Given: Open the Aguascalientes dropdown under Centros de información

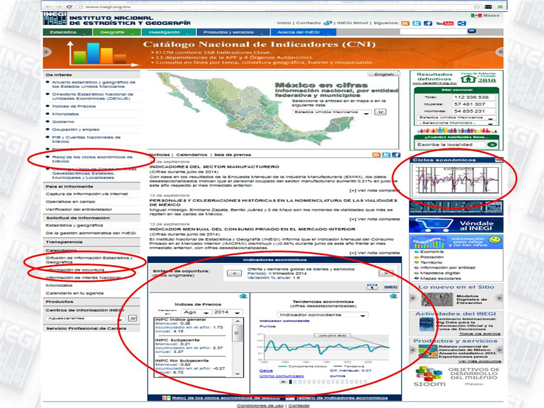Looking at the screenshot, I should 85,318.
